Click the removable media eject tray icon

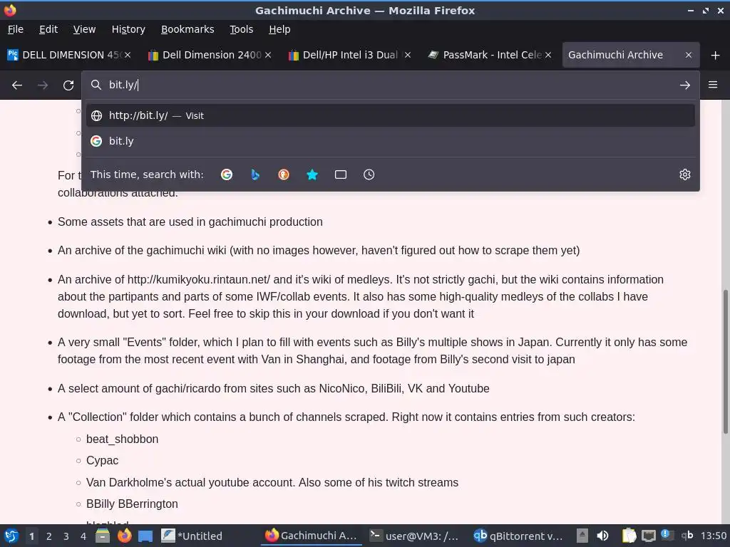point(582,536)
